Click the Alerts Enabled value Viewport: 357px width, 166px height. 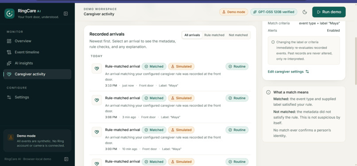pyautogui.click(x=334, y=31)
